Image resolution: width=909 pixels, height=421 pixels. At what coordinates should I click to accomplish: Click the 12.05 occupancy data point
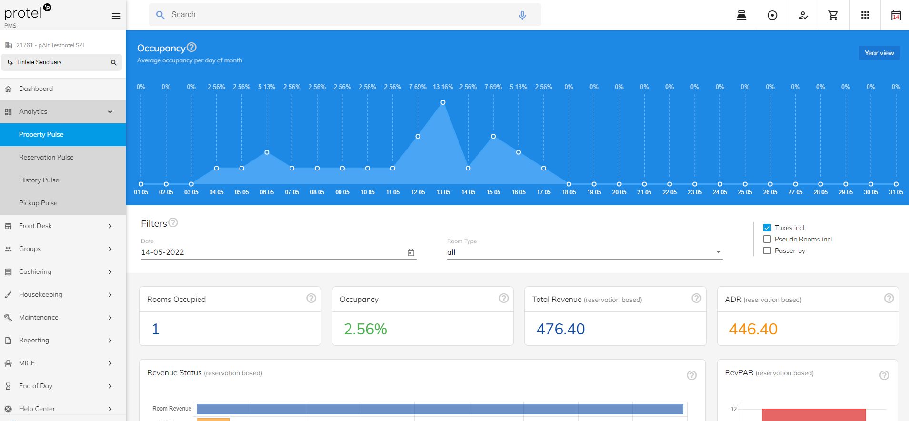point(418,136)
